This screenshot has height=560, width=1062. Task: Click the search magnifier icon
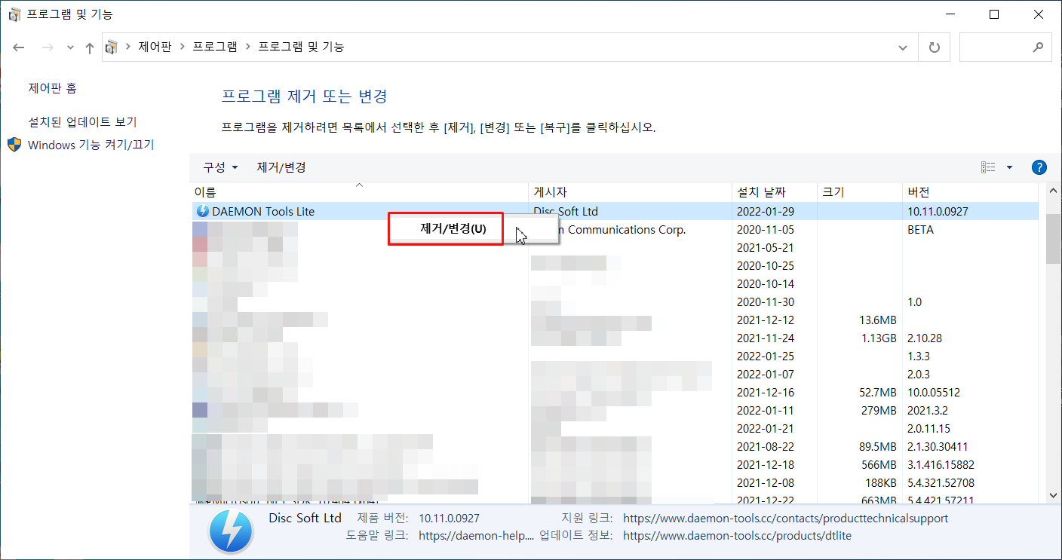pos(1038,47)
